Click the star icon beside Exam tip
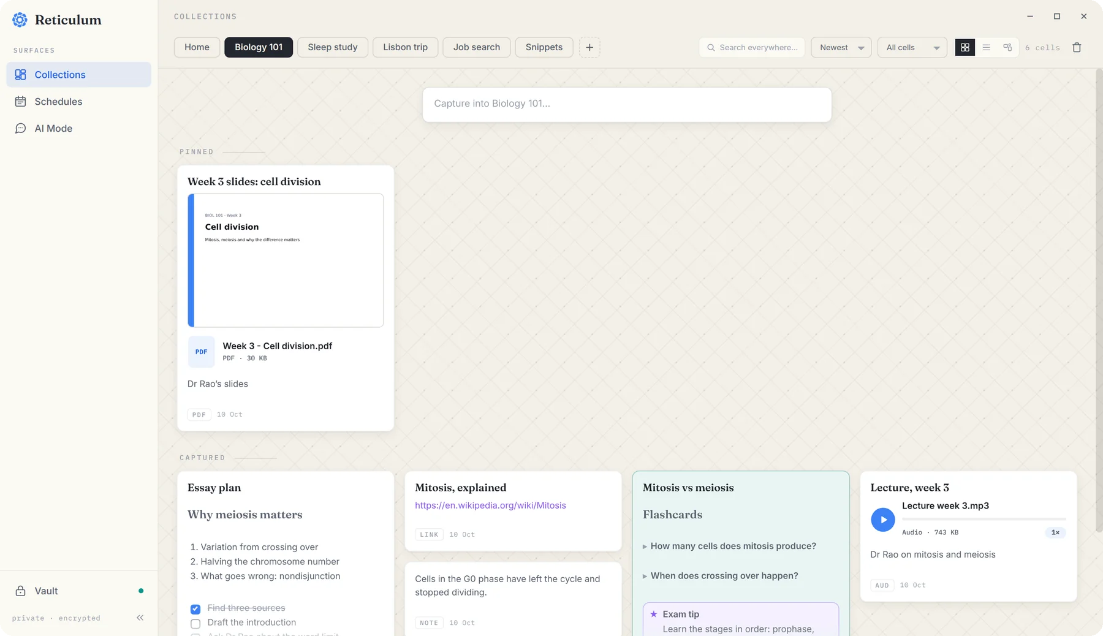1103x636 pixels. pyautogui.click(x=654, y=614)
